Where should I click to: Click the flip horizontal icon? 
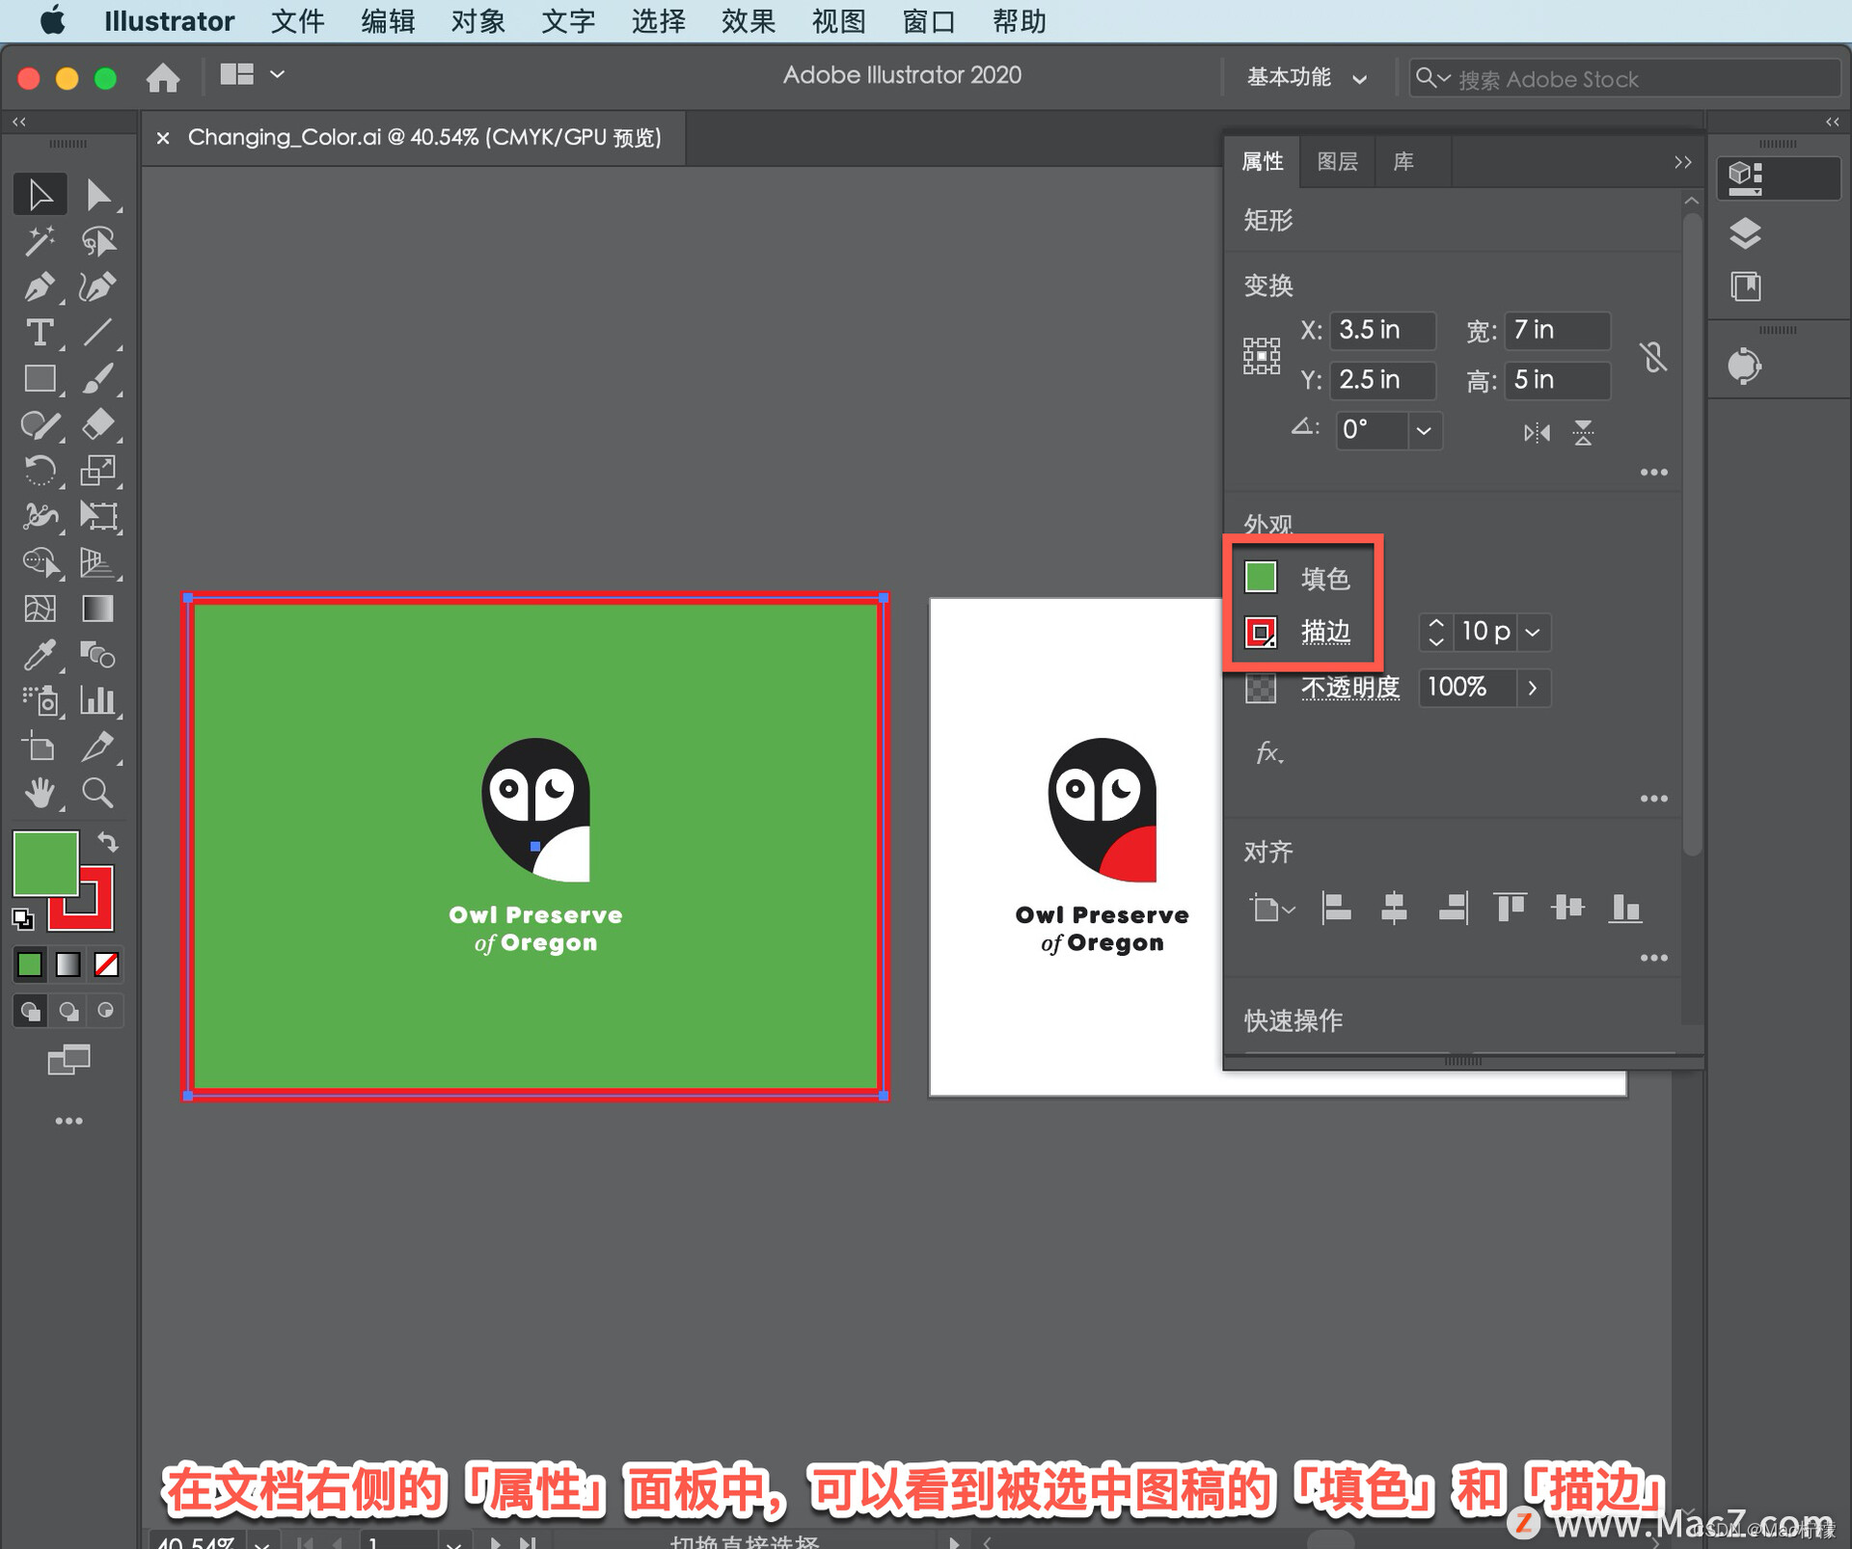1537,432
